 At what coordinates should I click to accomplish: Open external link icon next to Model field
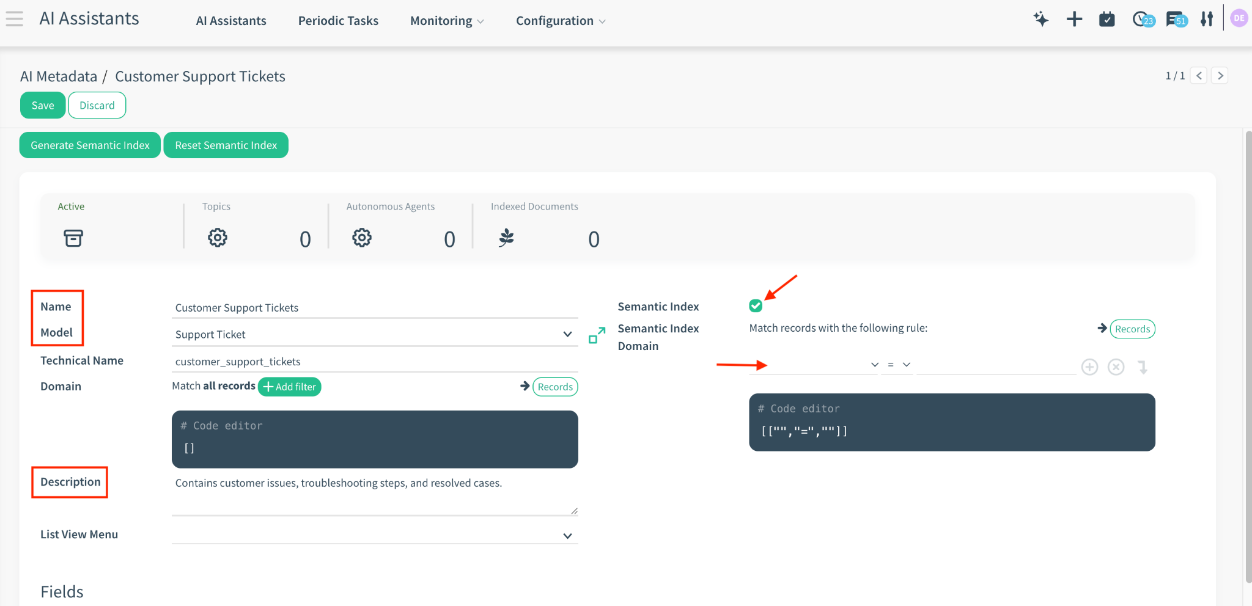coord(597,335)
